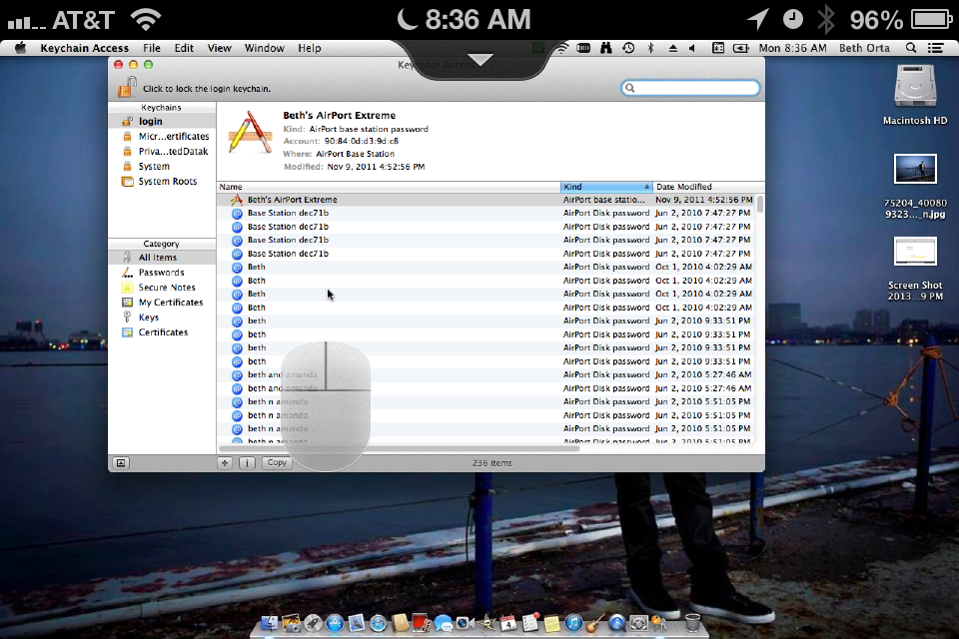This screenshot has height=639, width=959.
Task: Click the plus button to add item
Action: pyautogui.click(x=225, y=463)
